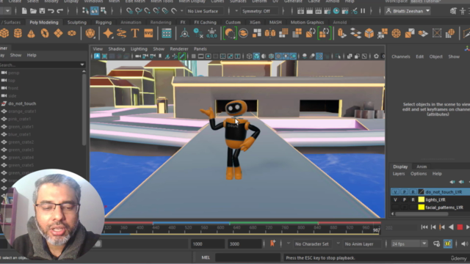The height and width of the screenshot is (264, 470).
Task: Toggle playback P of do_not_touch_LYR layer
Action: (x=405, y=192)
